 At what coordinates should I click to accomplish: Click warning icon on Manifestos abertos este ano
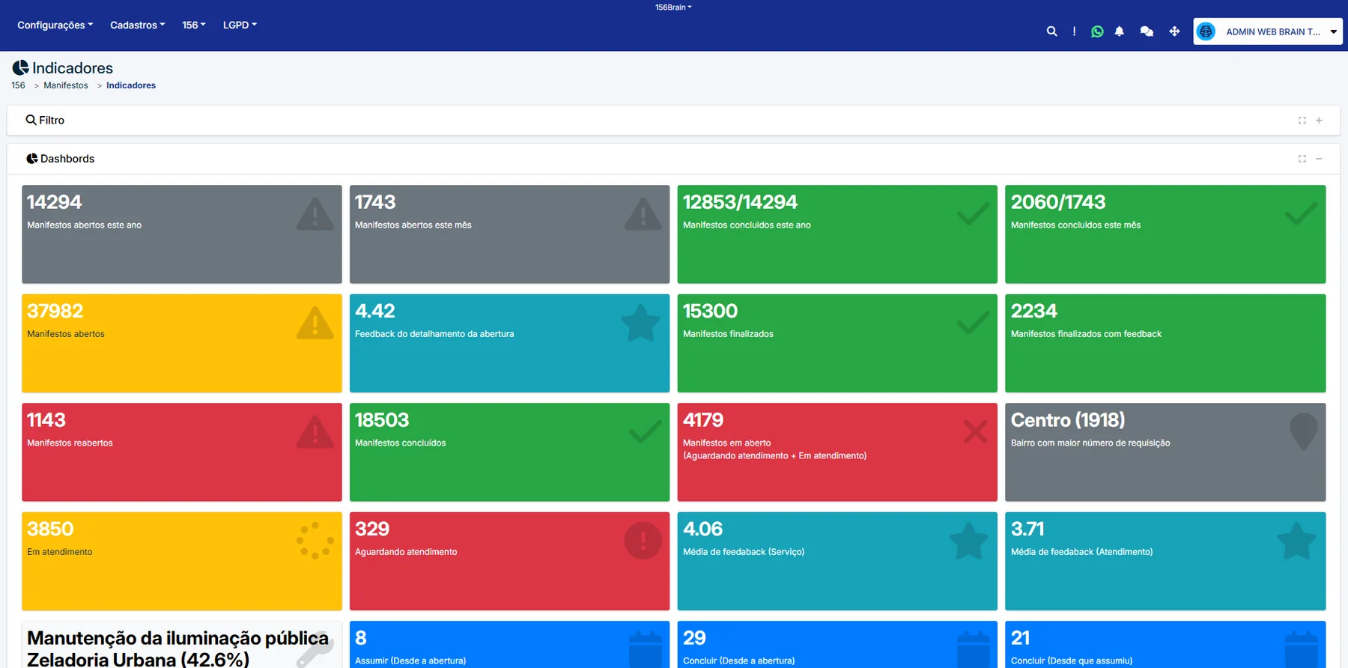(315, 214)
